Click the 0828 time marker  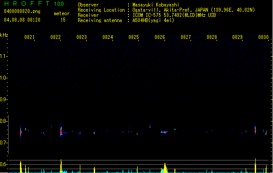(212, 37)
